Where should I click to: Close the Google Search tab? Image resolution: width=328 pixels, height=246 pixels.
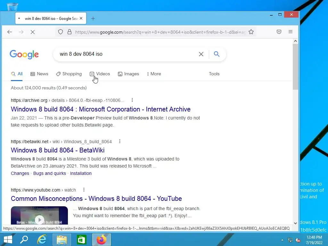tap(81, 18)
